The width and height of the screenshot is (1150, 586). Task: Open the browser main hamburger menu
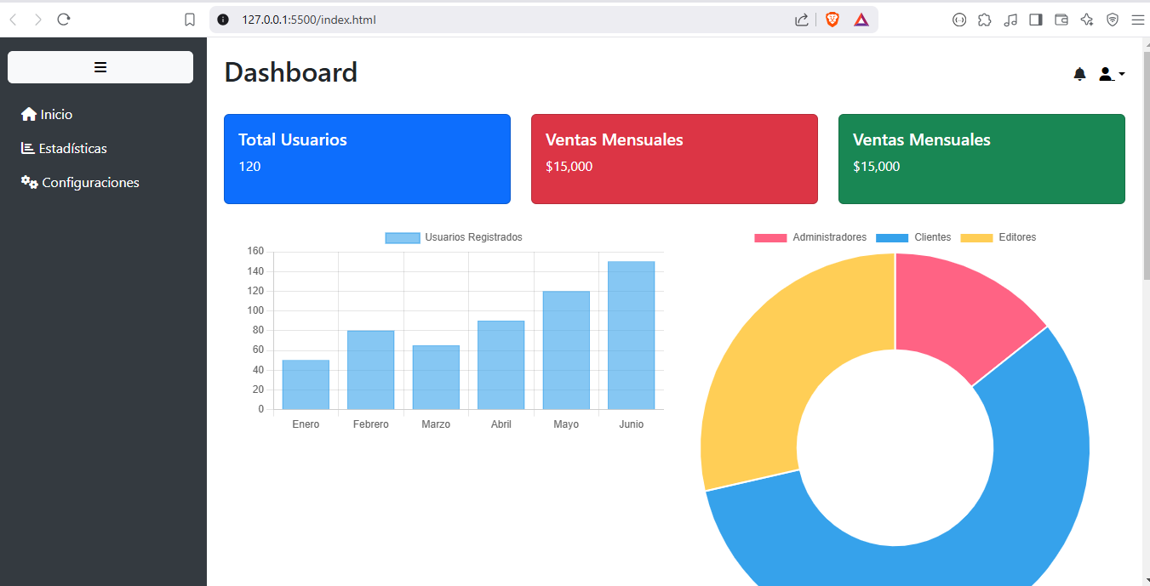point(1137,20)
